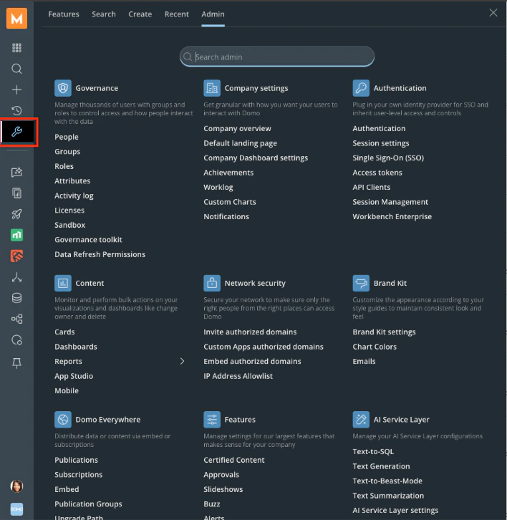This screenshot has height=520, width=507.
Task: Open Access tokens link
Action: (377, 173)
